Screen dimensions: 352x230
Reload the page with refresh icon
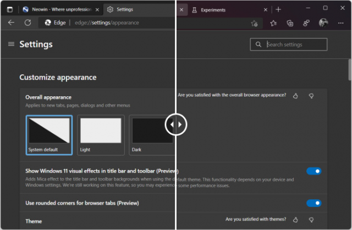[28, 23]
